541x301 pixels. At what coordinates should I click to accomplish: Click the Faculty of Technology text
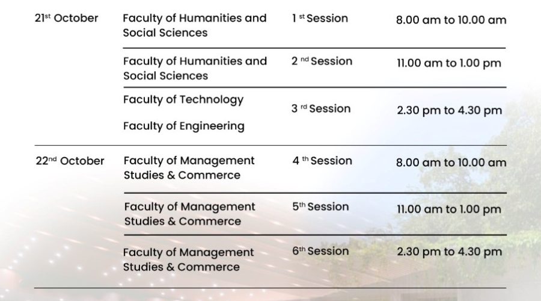[183, 99]
